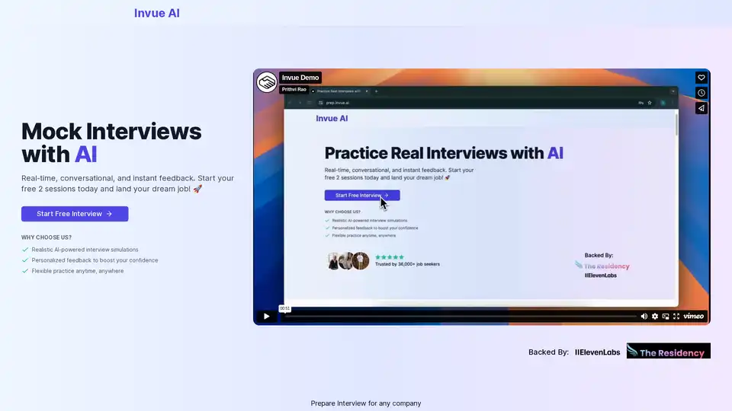This screenshot has height=411, width=732.
Task: Add video to Watch Later
Action: click(701, 93)
